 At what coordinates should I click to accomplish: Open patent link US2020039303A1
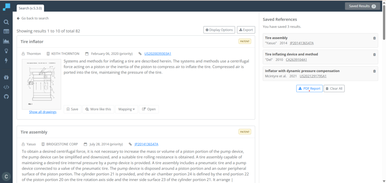click(x=158, y=54)
